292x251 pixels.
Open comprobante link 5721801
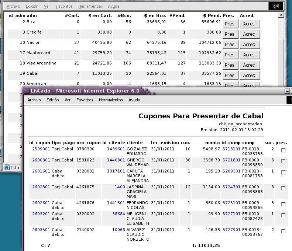[231, 160]
